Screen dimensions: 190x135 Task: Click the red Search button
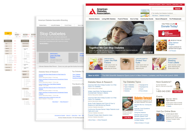coord(178,9)
